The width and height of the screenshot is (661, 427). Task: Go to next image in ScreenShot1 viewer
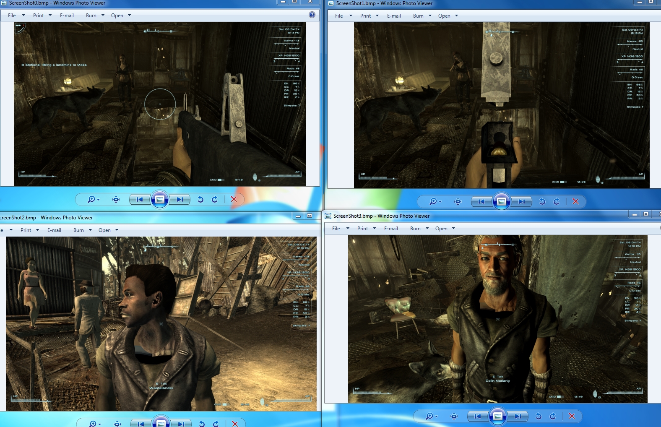(x=522, y=201)
